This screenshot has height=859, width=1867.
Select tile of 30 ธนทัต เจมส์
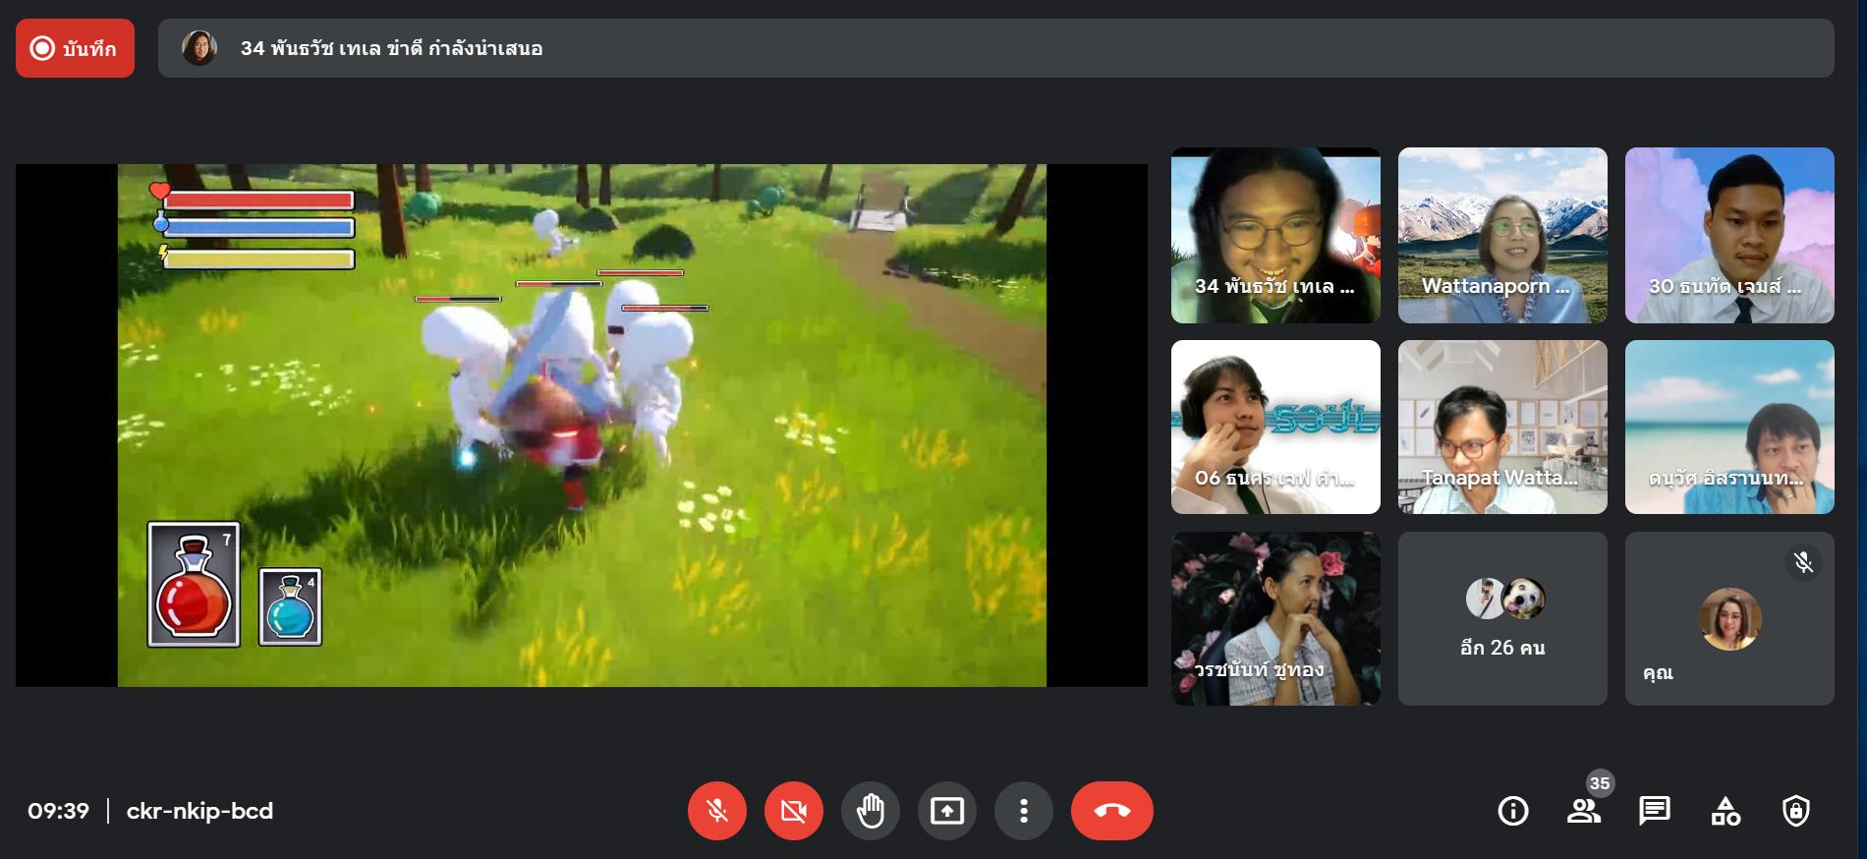click(x=1729, y=235)
